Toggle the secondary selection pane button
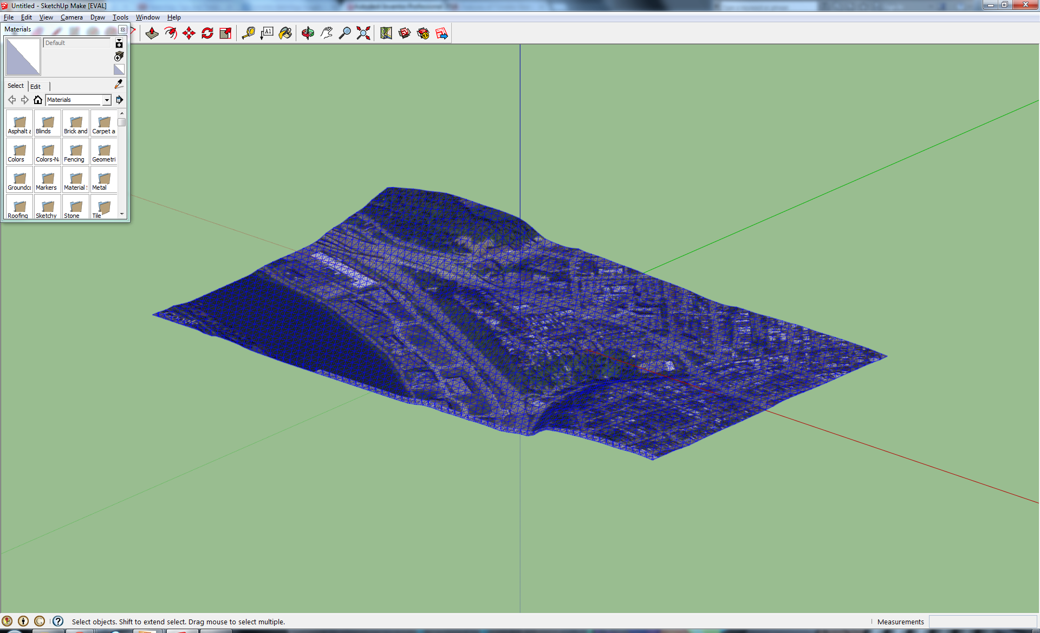1040x633 pixels. coord(119,43)
